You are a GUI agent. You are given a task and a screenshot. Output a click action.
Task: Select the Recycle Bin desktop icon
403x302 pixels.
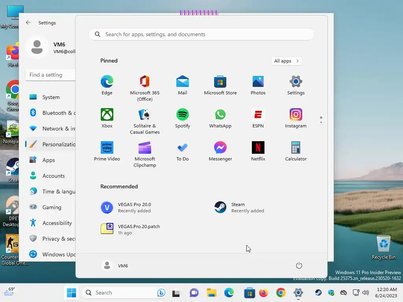(x=383, y=248)
